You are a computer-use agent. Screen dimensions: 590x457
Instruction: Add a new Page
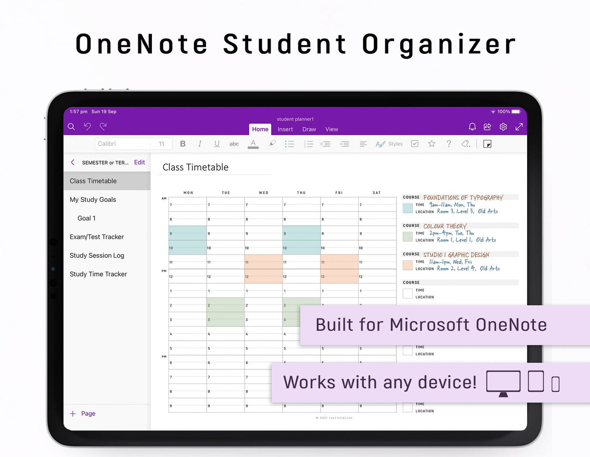click(x=83, y=413)
